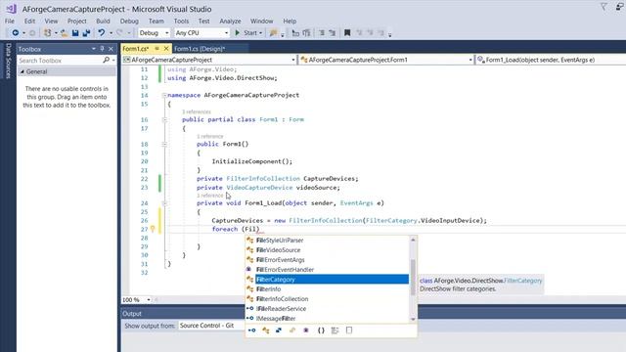The height and width of the screenshot is (352, 626).
Task: Click the IntelliSense scroll down arrow
Action: coord(413,319)
